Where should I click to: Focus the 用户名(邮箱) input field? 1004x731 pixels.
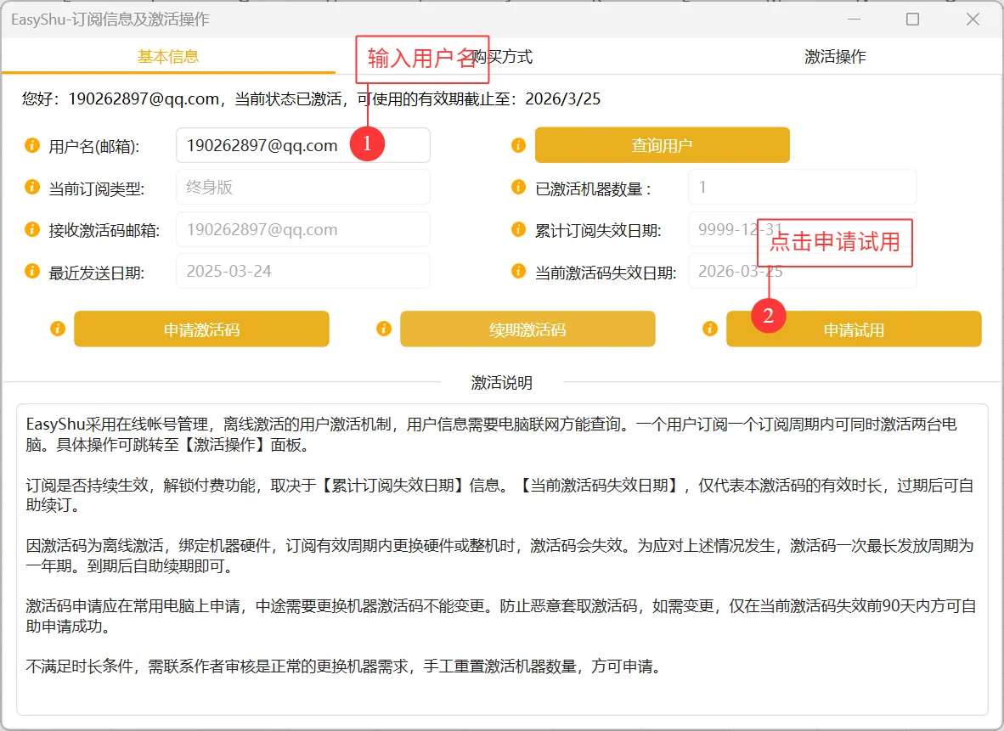pos(303,145)
